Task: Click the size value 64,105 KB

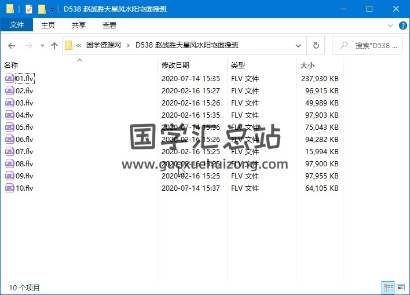Action: click(x=322, y=188)
